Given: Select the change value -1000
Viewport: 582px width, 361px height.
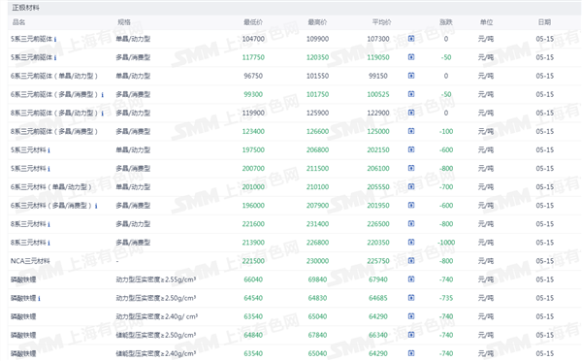Looking at the screenshot, I should (446, 243).
